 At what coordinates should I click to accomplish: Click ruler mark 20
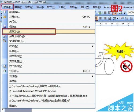point(112,24)
